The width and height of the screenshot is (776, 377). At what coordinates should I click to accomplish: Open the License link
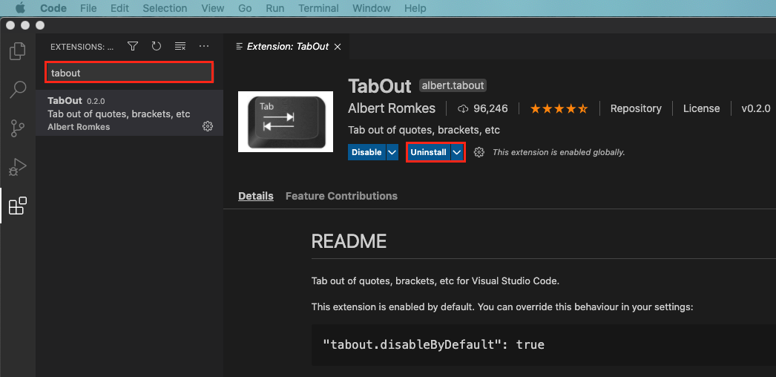(x=701, y=108)
